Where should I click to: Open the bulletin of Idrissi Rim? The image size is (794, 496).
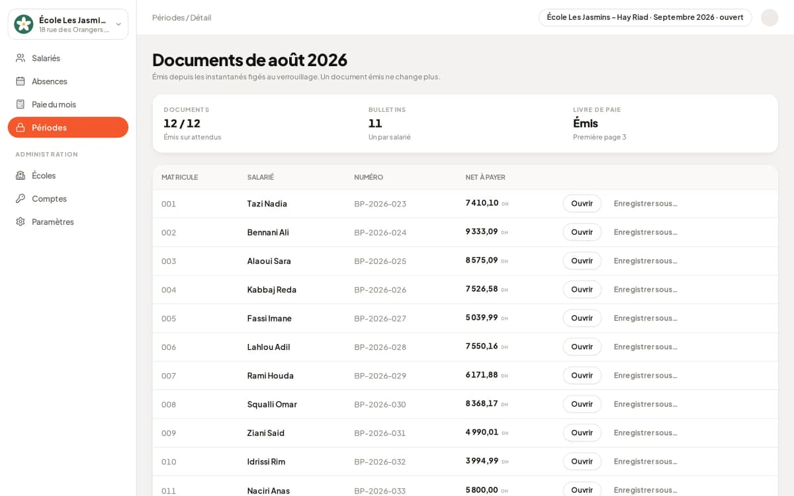[582, 462]
